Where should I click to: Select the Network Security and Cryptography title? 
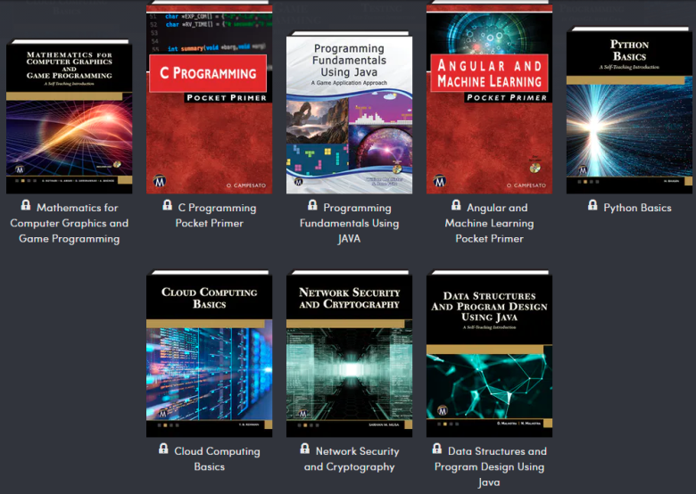[351, 458]
